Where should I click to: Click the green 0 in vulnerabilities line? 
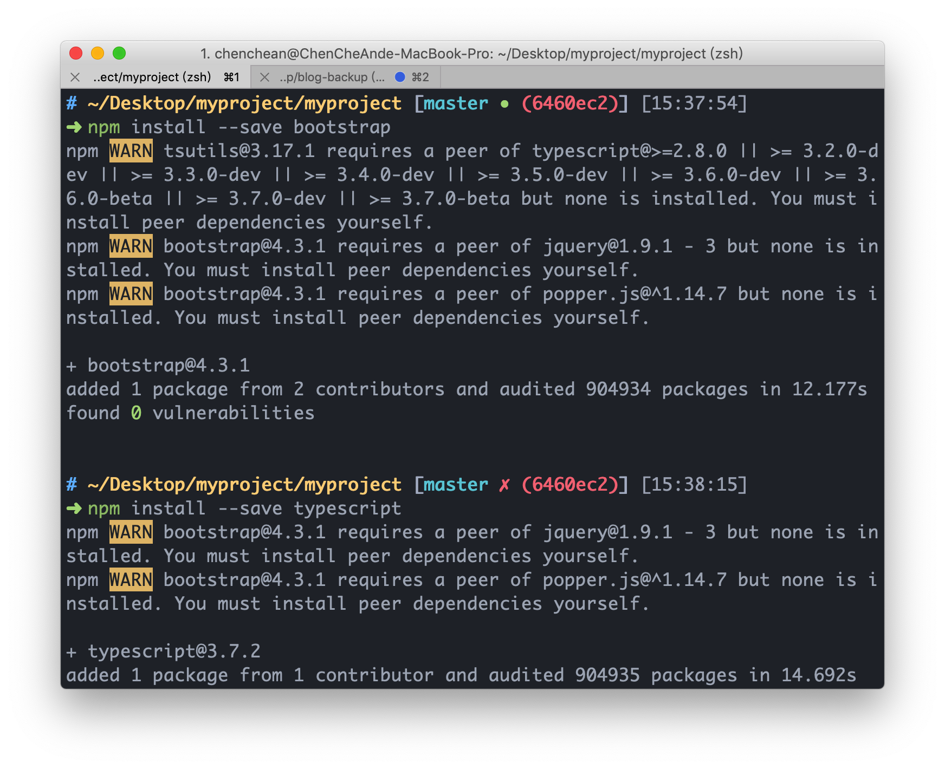136,413
